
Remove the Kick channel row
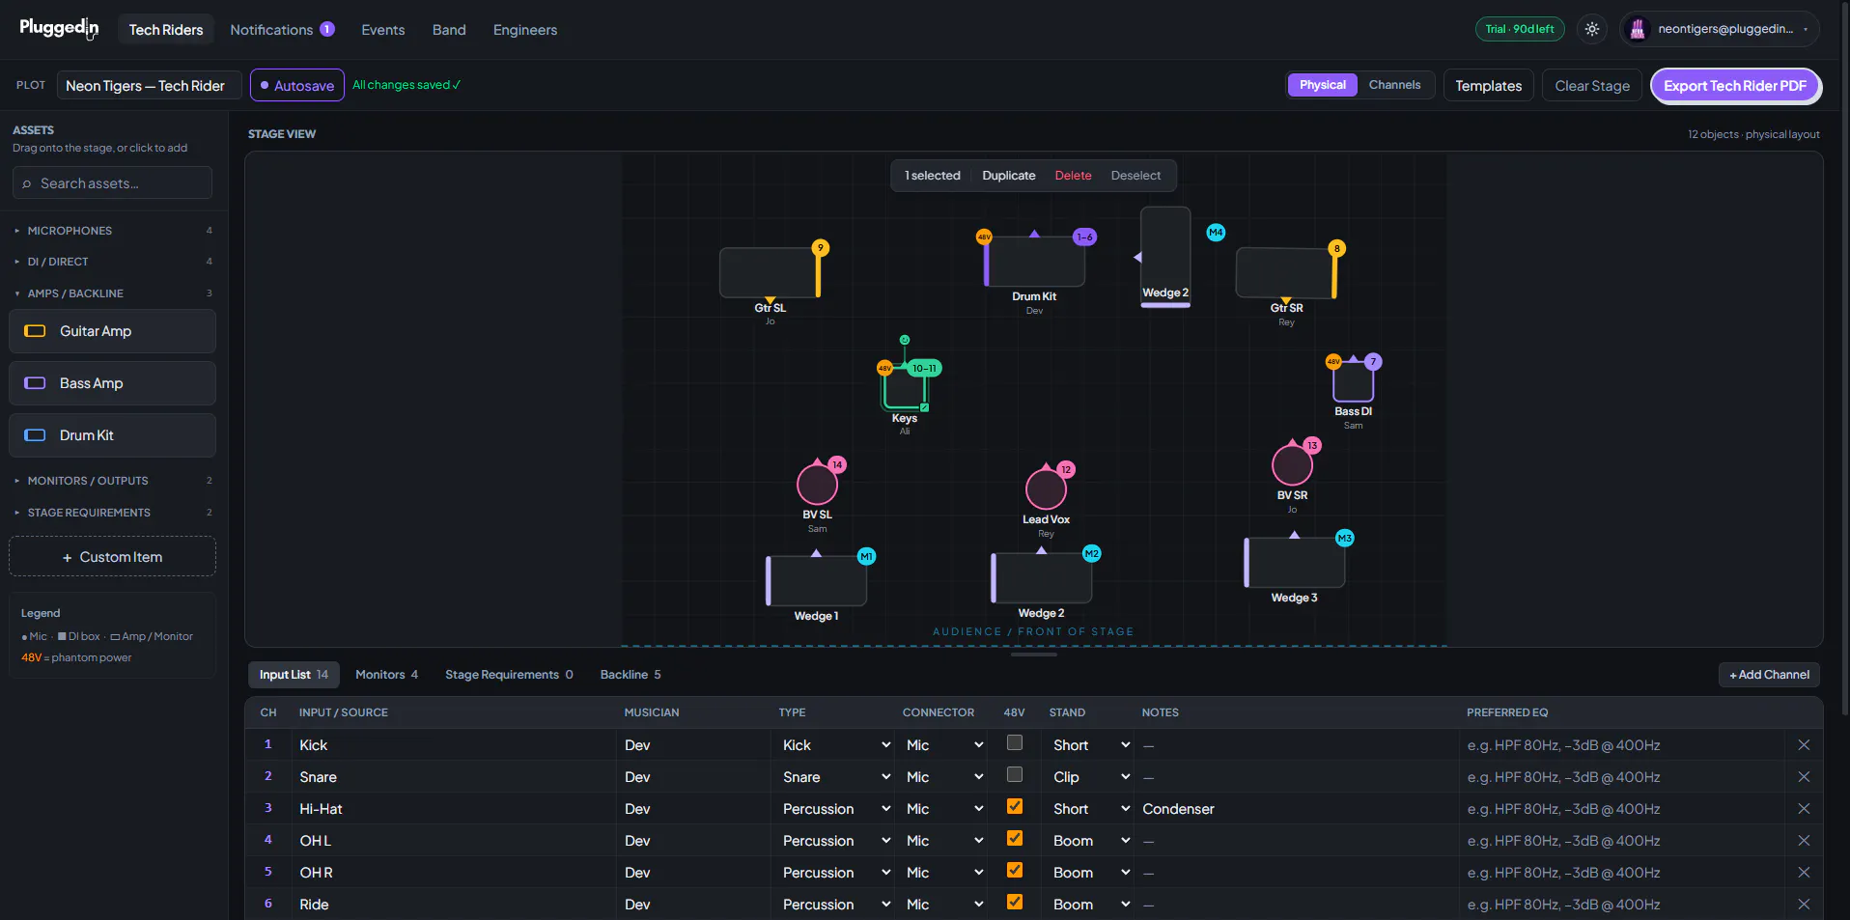1804,745
